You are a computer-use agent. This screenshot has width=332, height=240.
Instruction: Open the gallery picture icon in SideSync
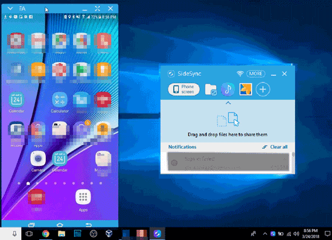click(x=246, y=89)
